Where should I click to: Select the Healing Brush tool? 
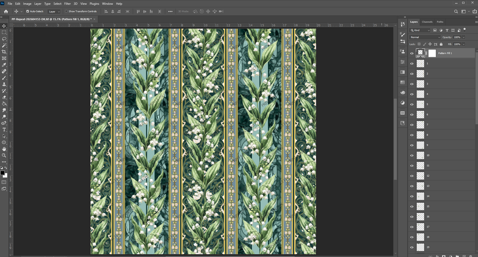click(4, 71)
